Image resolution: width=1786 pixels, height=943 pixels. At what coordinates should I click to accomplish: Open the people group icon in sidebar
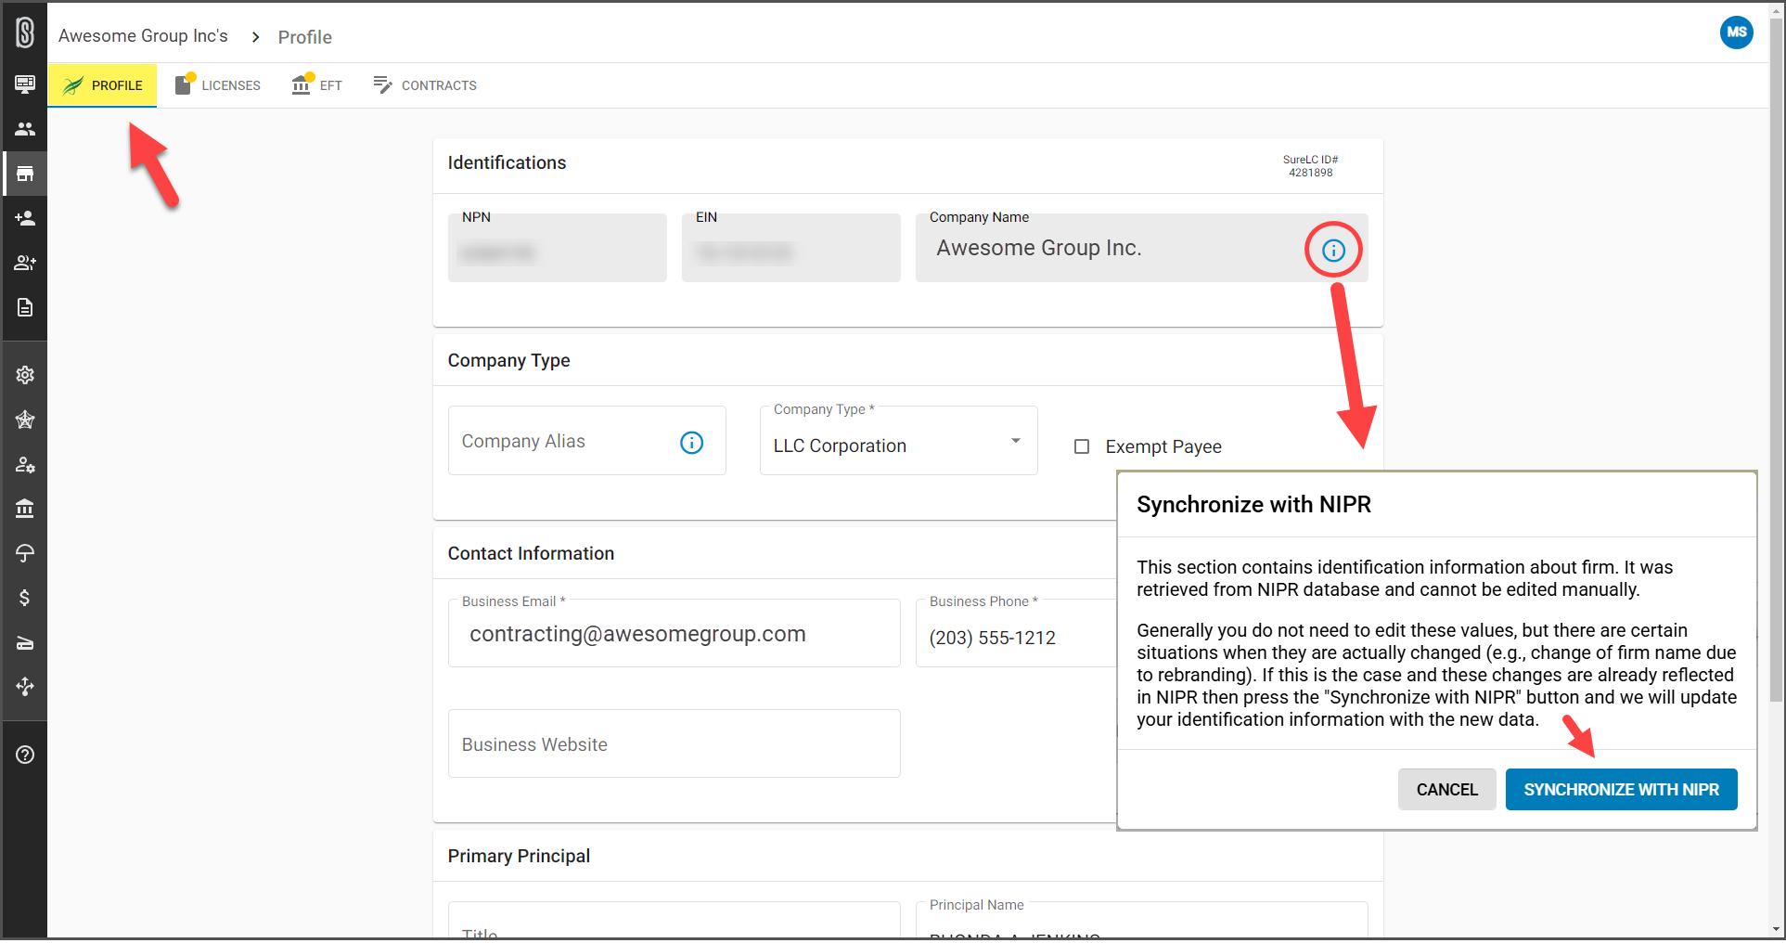click(x=25, y=129)
